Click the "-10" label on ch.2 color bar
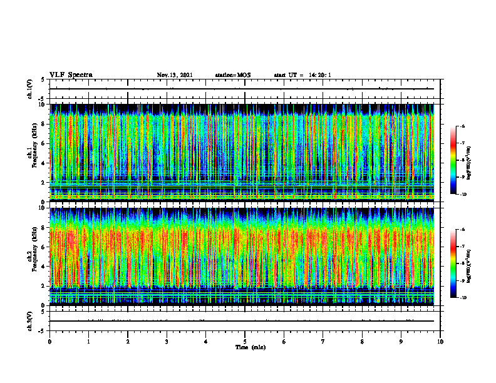The image size is (496, 383). tap(463, 297)
